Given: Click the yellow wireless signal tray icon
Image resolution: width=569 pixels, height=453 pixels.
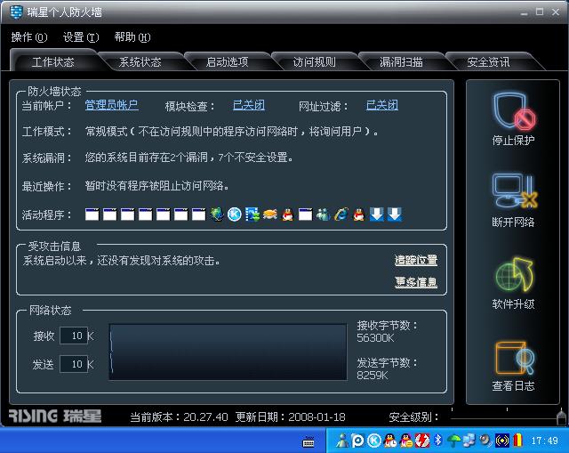Looking at the screenshot, I should tap(501, 441).
